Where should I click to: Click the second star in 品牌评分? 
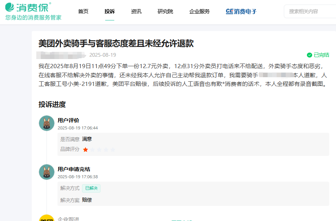click(x=92, y=149)
